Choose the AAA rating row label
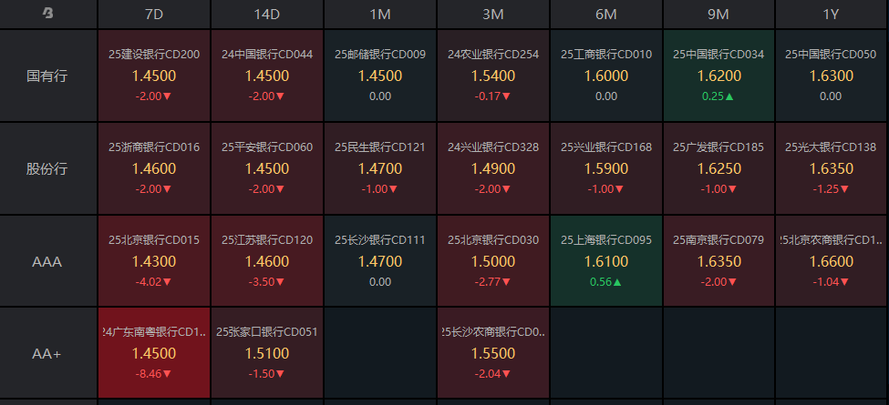Image resolution: width=889 pixels, height=405 pixels. tap(48, 261)
